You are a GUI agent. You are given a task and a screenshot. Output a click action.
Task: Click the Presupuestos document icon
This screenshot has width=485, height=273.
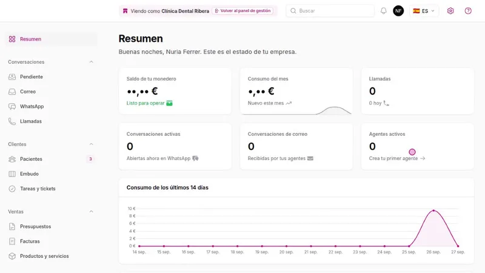[12, 226]
